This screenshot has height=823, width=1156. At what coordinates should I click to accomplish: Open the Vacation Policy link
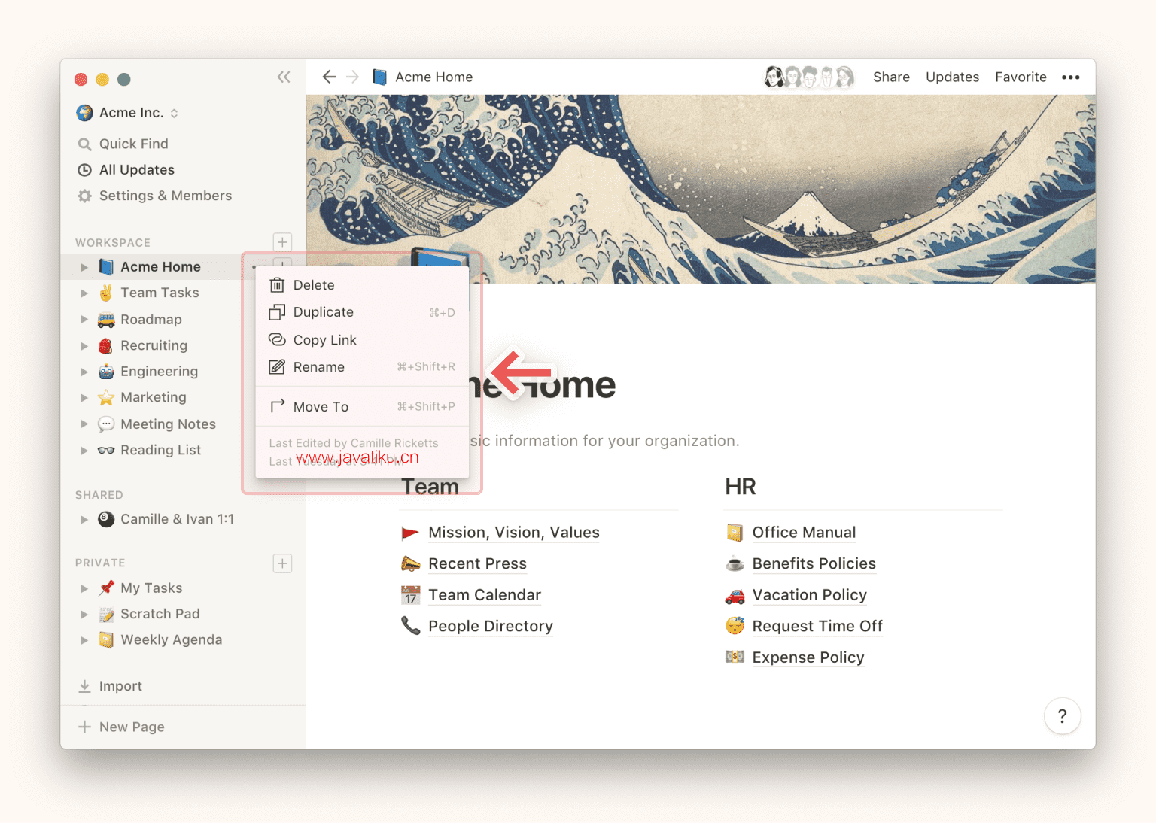click(x=809, y=595)
